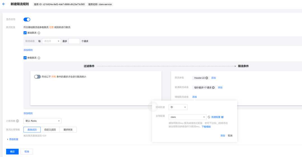Enable the 过滤条件 filter toggle
This screenshot has height=157, width=302.
[x=37, y=77]
